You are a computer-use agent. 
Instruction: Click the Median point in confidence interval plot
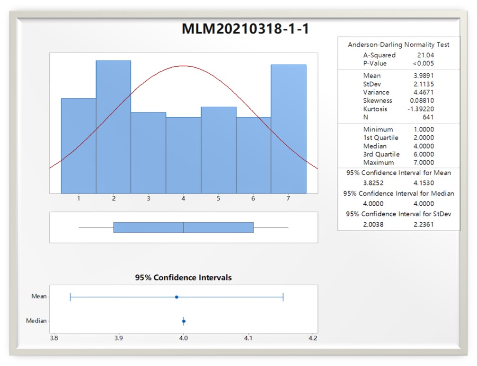(x=184, y=321)
